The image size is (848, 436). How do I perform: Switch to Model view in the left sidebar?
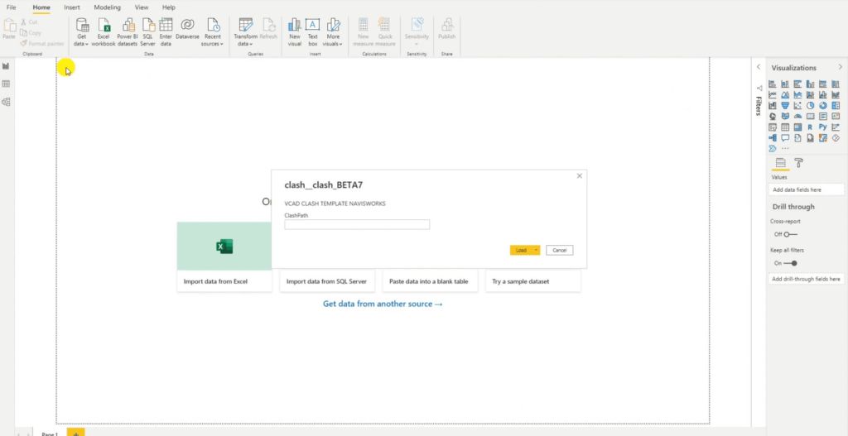point(6,102)
